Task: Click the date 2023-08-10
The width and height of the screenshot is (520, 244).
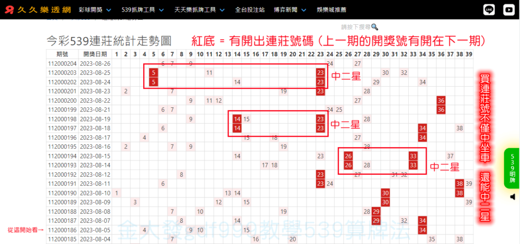Action: [95, 193]
